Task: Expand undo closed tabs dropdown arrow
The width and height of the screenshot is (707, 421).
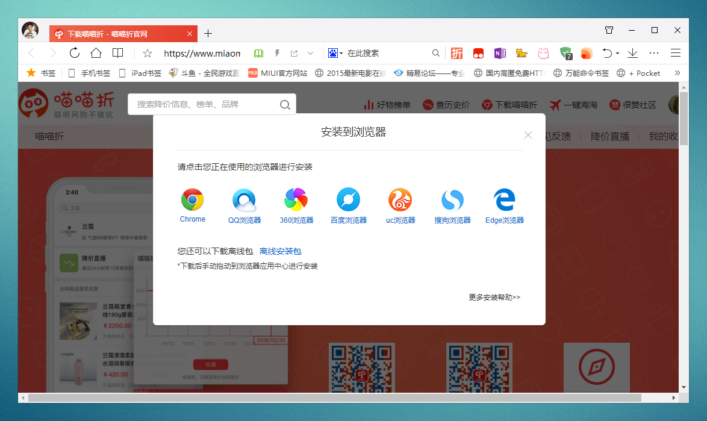Action: pos(617,53)
